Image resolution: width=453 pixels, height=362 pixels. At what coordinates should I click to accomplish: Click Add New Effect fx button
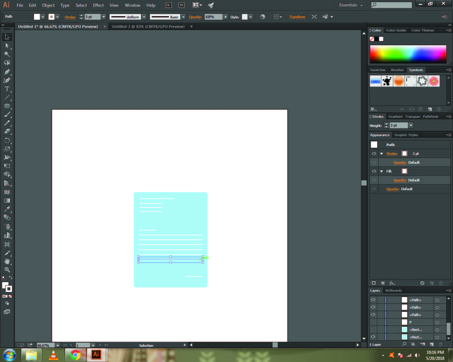point(392,283)
